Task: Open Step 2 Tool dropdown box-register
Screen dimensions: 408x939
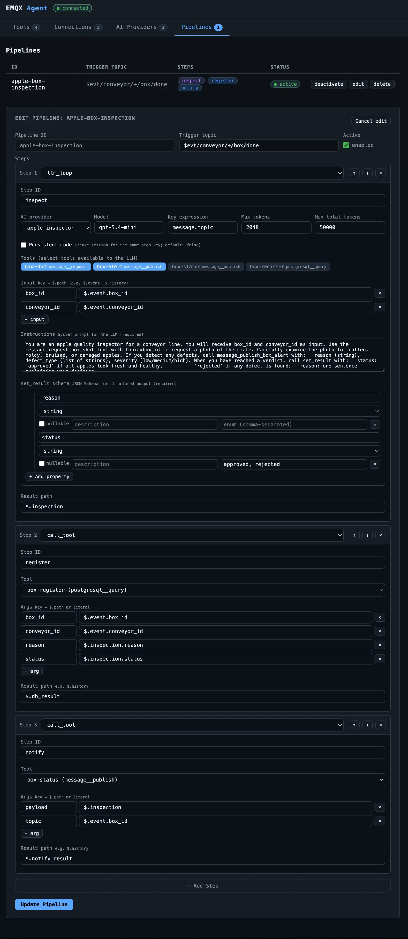Action: [203, 590]
